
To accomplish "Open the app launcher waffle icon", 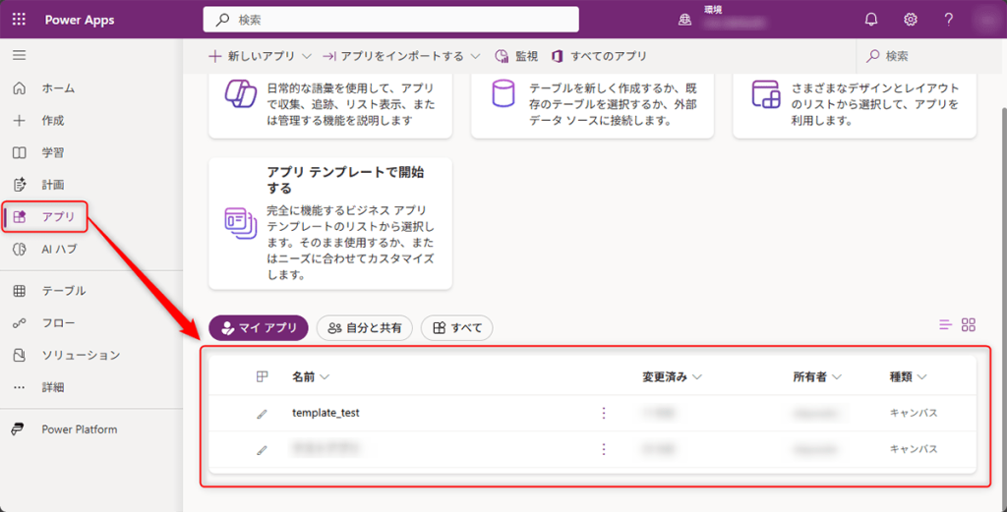I will point(20,20).
